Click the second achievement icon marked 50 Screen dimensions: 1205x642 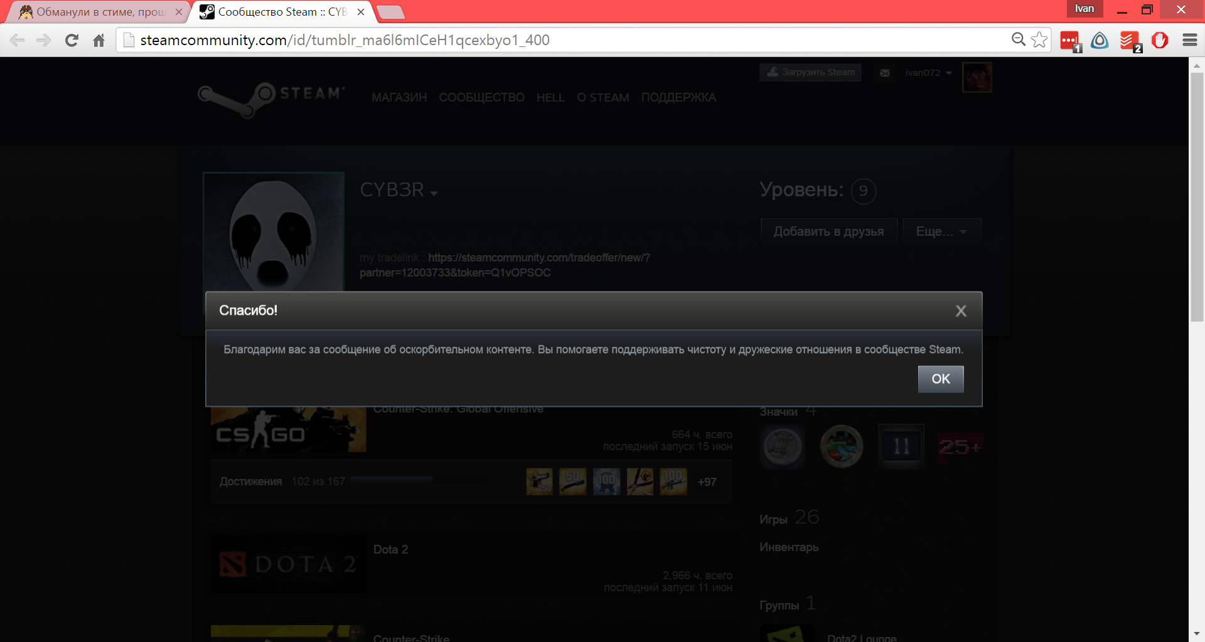[x=572, y=481]
